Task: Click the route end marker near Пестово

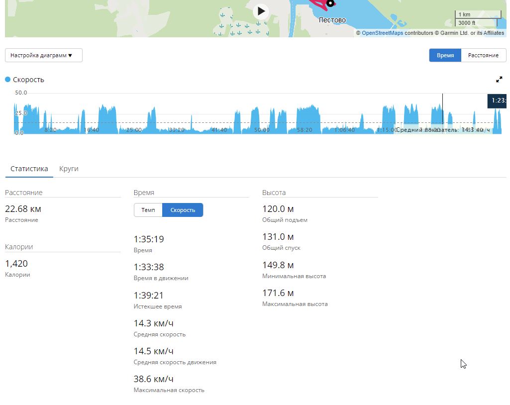Action: 330,3
